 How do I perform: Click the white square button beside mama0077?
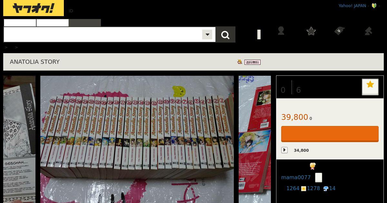(319, 178)
